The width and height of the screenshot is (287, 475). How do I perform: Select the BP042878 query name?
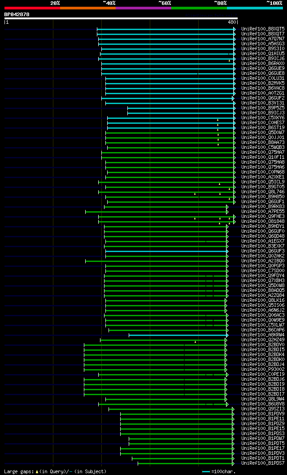click(x=17, y=14)
